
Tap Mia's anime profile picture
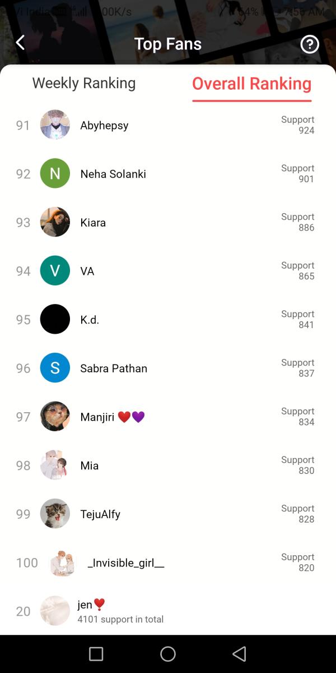click(55, 465)
